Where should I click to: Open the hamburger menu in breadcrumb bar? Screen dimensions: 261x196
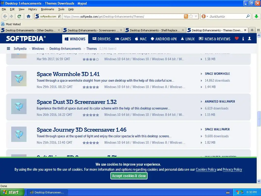[x=8, y=48]
